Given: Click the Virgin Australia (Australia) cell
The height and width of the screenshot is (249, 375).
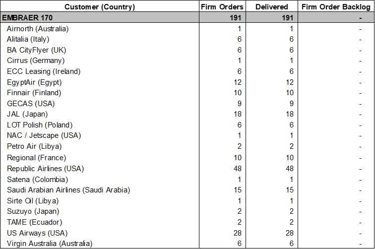Looking at the screenshot, I should click(x=50, y=244).
